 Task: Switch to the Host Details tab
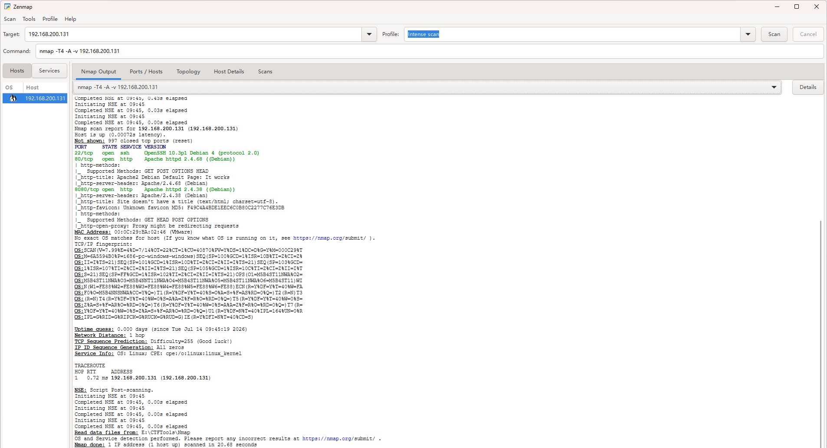tap(229, 72)
